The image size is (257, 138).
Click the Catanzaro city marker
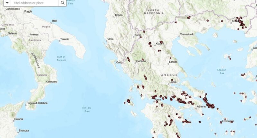(45, 82)
